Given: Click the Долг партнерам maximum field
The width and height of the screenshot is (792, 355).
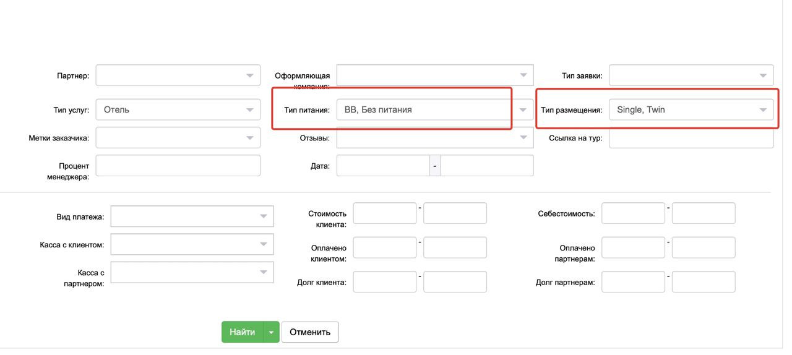Looking at the screenshot, I should 704,282.
